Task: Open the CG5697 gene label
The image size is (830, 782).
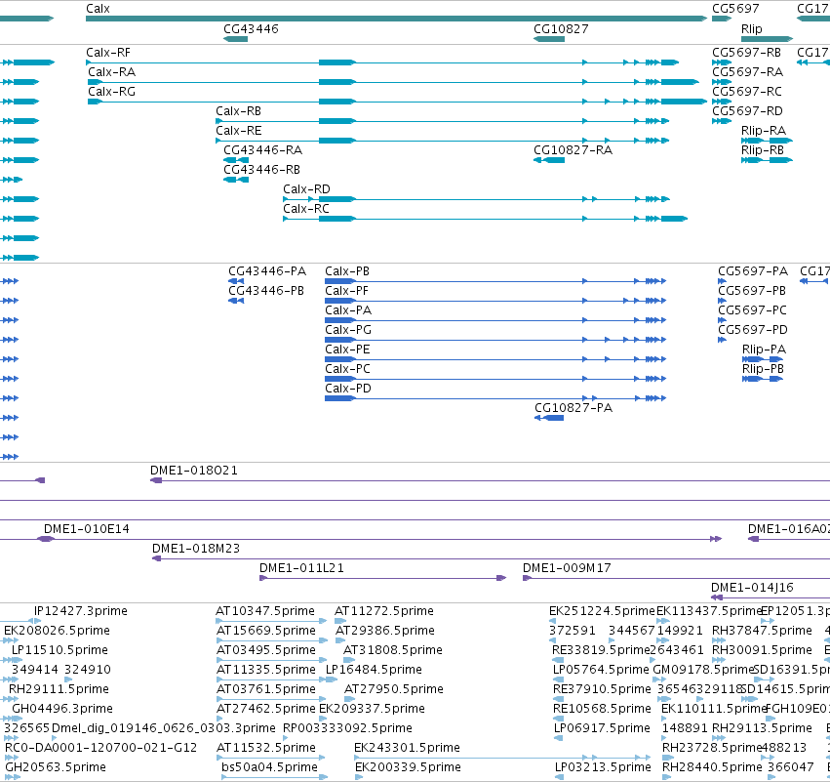Action: pyautogui.click(x=735, y=9)
